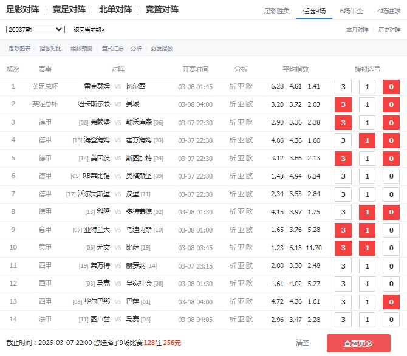Viewport: 407px width, 356px height.
Task: Click the 平均指数 column header
Action: [x=295, y=69]
